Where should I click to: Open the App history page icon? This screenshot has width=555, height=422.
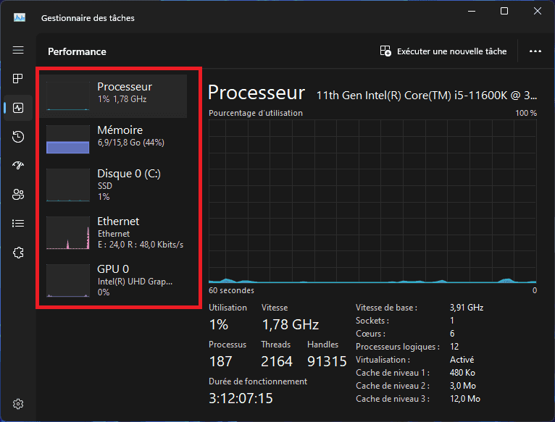[x=18, y=137]
